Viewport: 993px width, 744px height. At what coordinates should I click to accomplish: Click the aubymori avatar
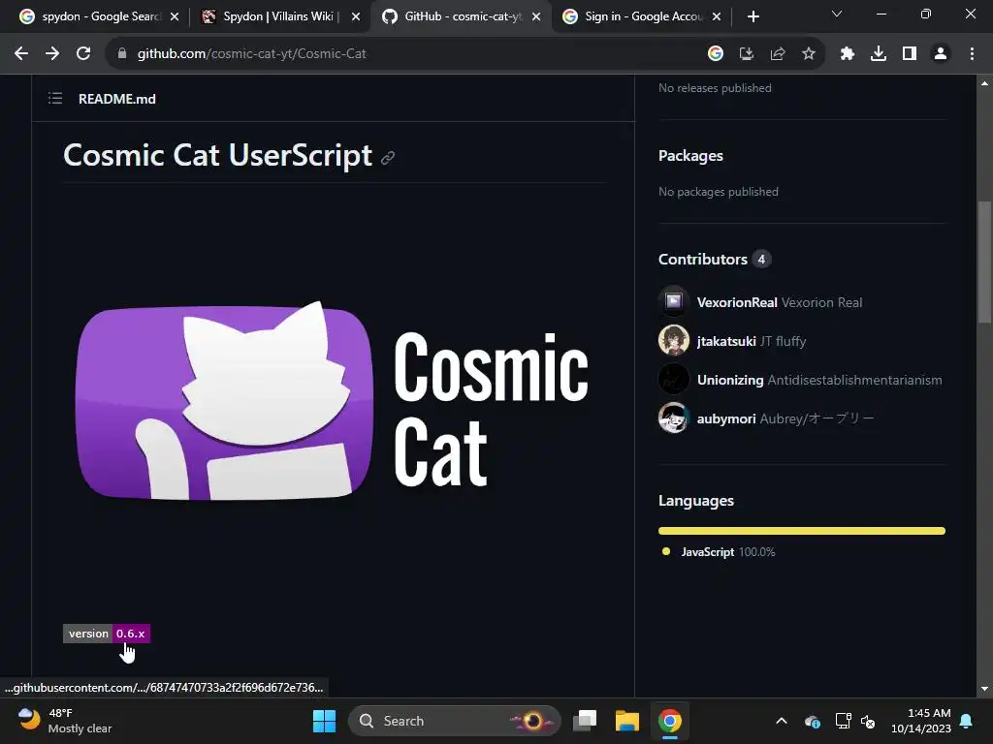[674, 418]
